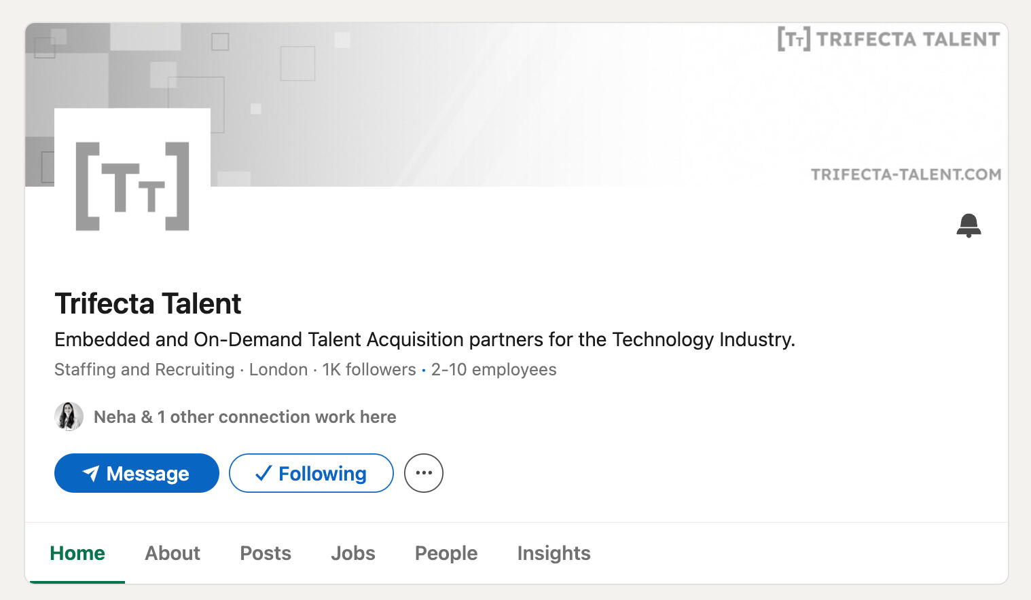Image resolution: width=1031 pixels, height=600 pixels.
Task: Click the Home tab
Action: click(77, 553)
